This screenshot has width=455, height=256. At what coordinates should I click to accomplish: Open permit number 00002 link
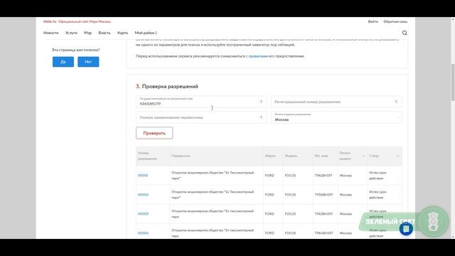coord(143,194)
